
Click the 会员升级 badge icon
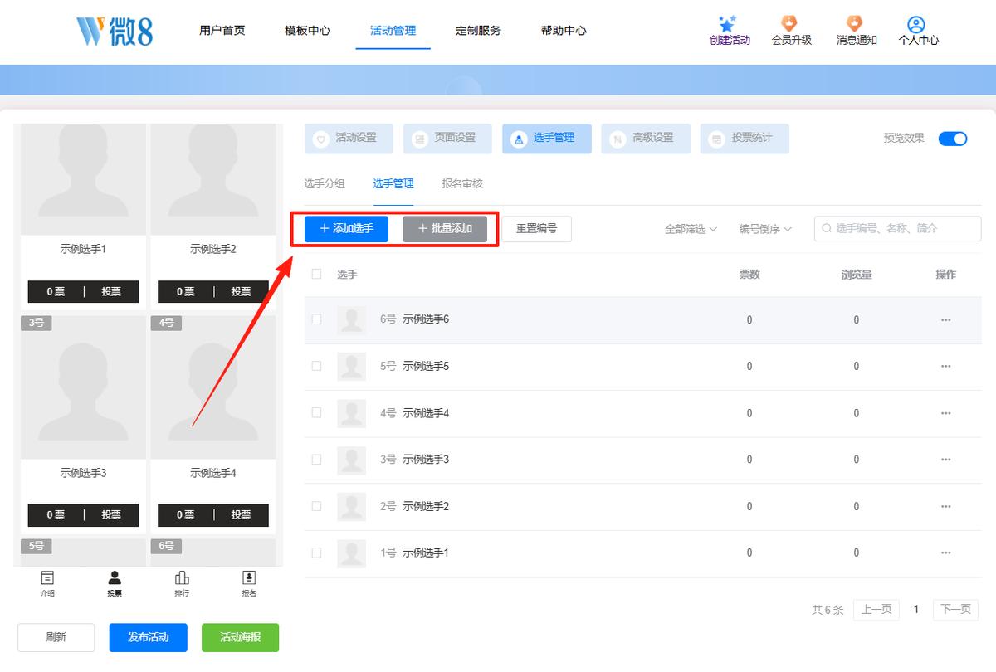[x=791, y=24]
